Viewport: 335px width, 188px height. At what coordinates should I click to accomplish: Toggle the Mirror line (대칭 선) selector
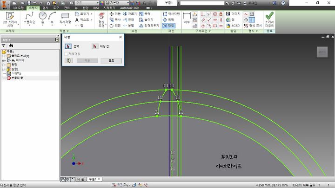[x=95, y=46]
